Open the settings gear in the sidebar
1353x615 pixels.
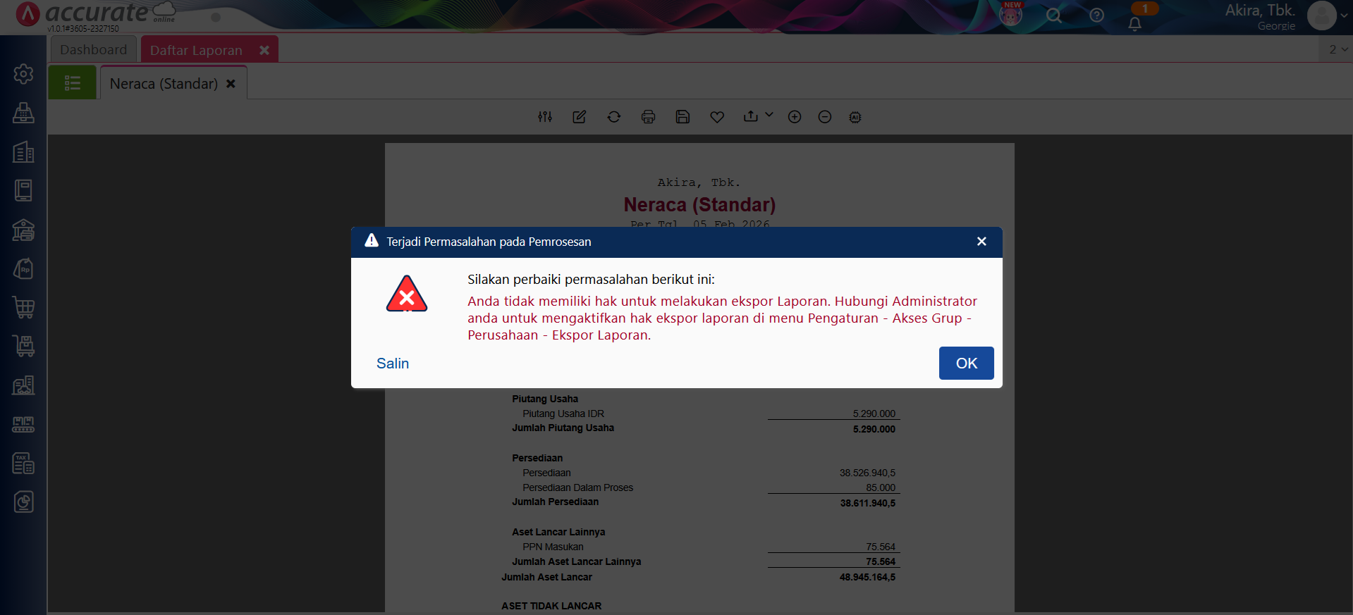pos(23,74)
